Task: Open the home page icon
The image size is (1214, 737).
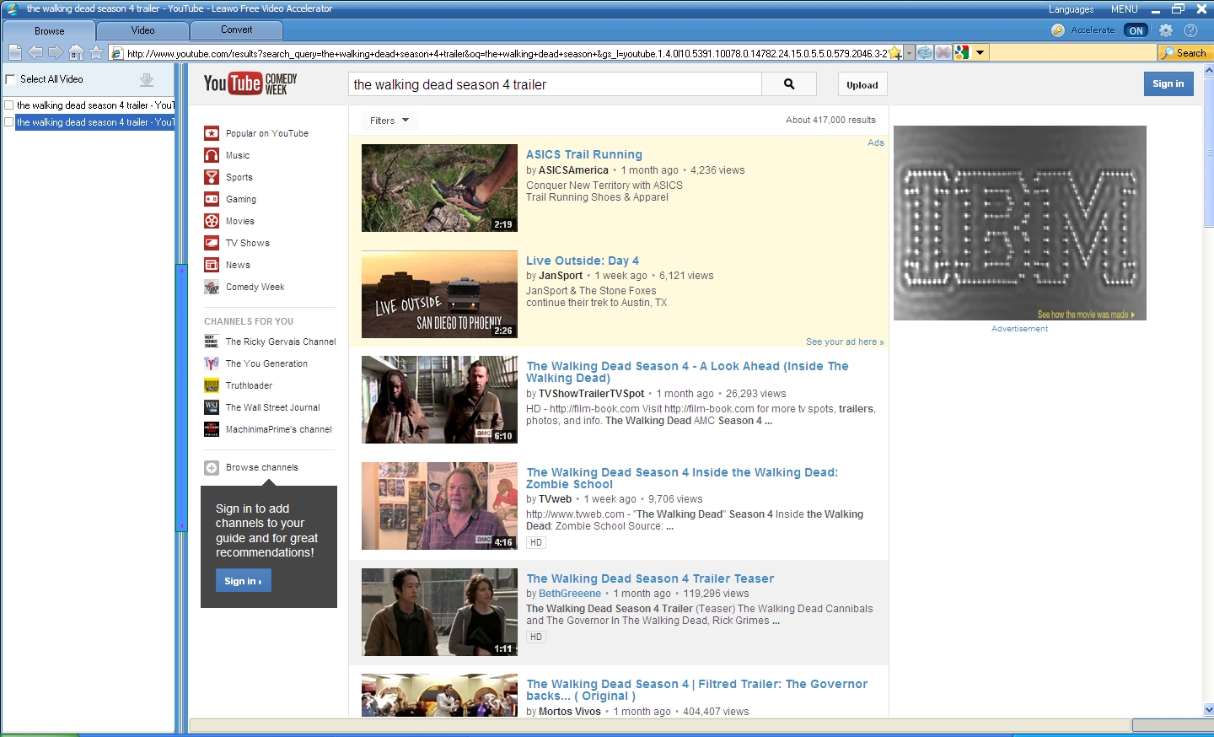Action: [x=76, y=52]
